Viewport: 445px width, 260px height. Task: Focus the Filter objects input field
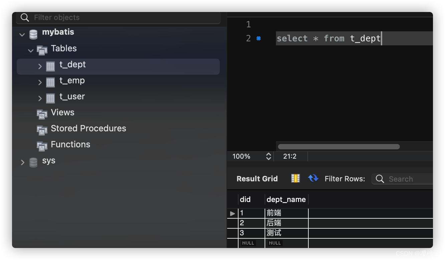pyautogui.click(x=118, y=18)
